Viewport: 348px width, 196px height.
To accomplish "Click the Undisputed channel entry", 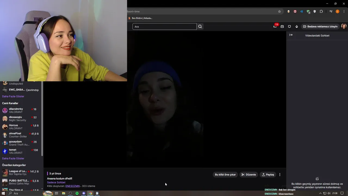I will pyautogui.click(x=21, y=83).
